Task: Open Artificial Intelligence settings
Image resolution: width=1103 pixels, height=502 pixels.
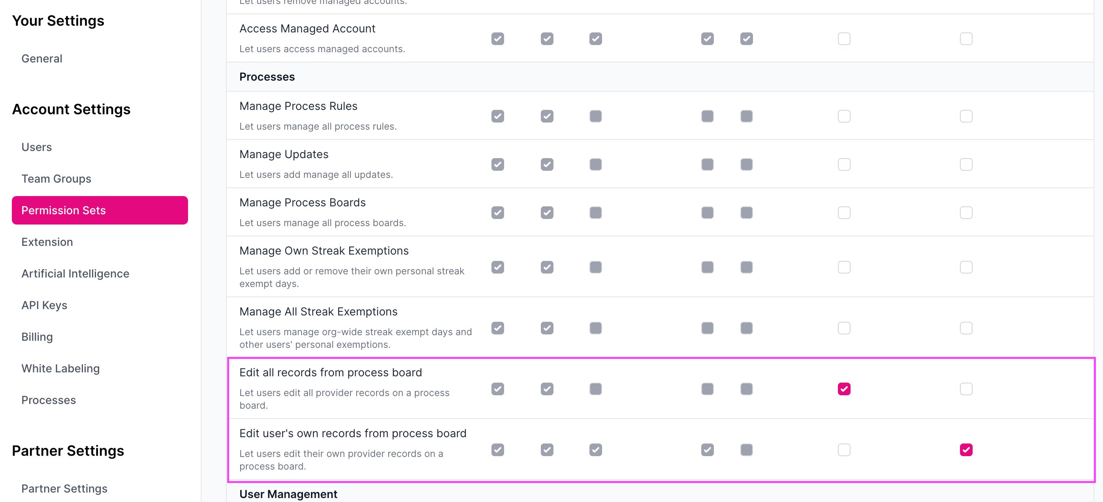Action: [x=75, y=274]
